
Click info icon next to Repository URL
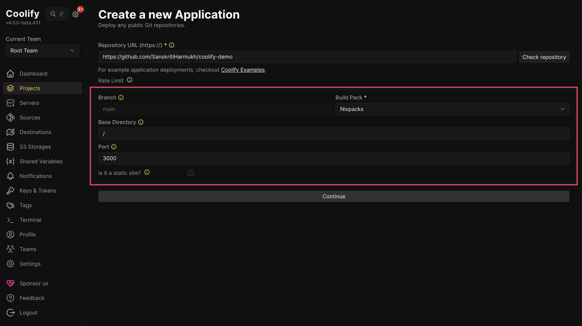[x=171, y=45]
